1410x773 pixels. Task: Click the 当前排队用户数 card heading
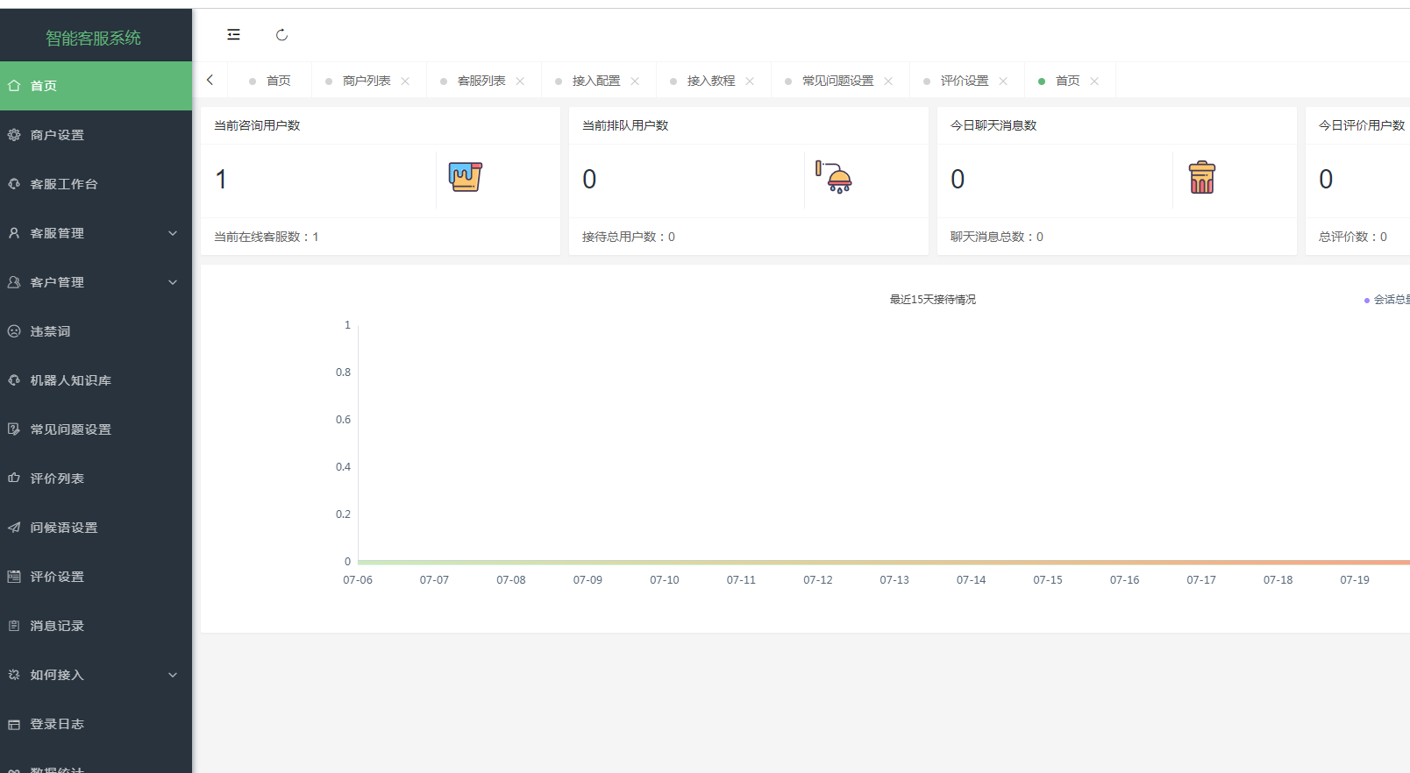(x=625, y=125)
